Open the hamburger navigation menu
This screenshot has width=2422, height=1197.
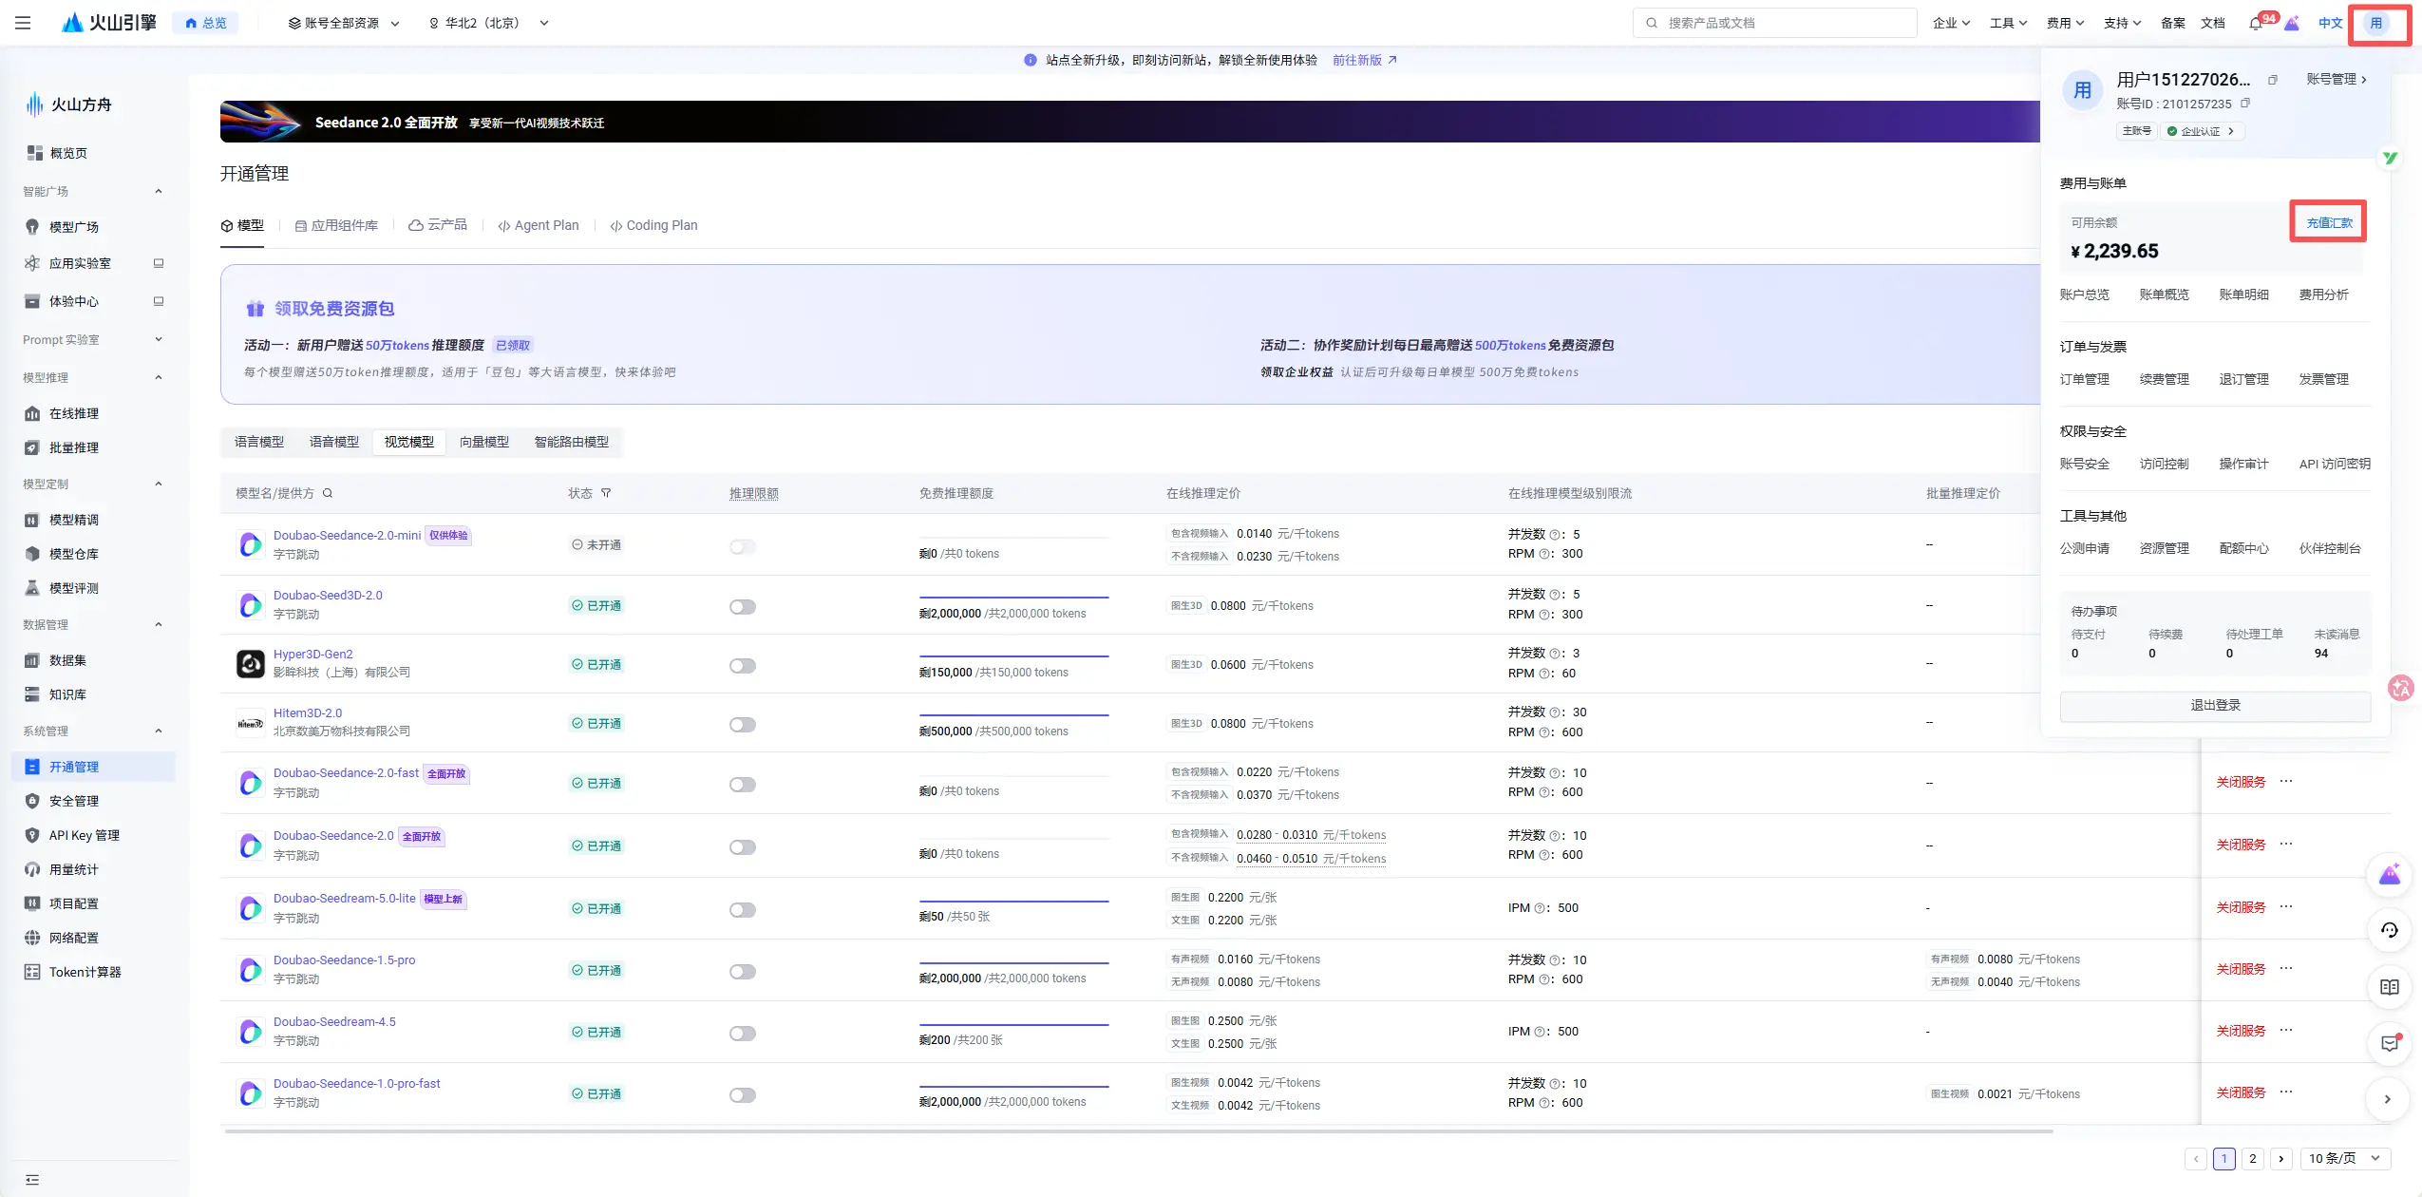24,23
